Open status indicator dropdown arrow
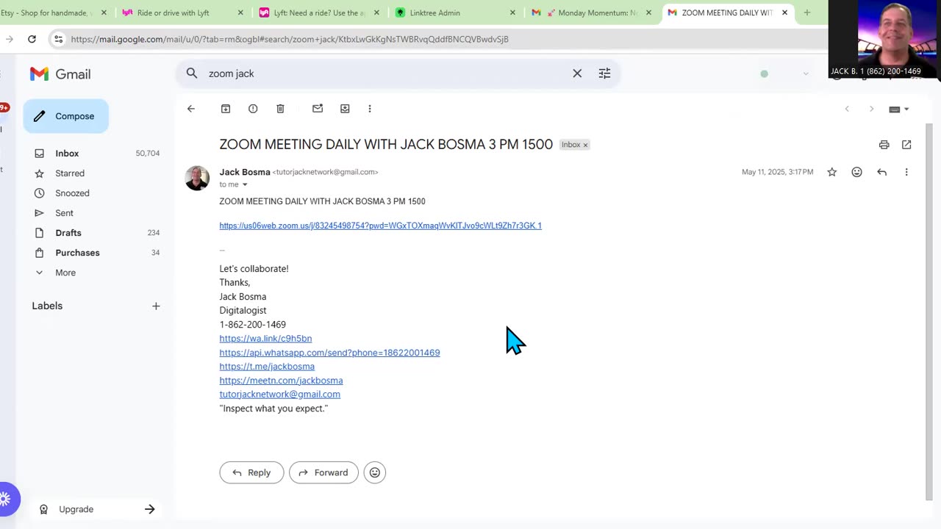Image resolution: width=941 pixels, height=529 pixels. (x=806, y=73)
